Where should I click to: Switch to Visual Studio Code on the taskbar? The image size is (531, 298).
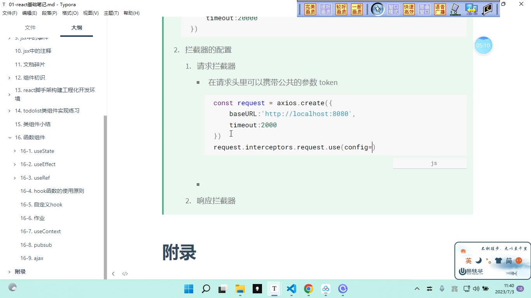click(x=292, y=289)
